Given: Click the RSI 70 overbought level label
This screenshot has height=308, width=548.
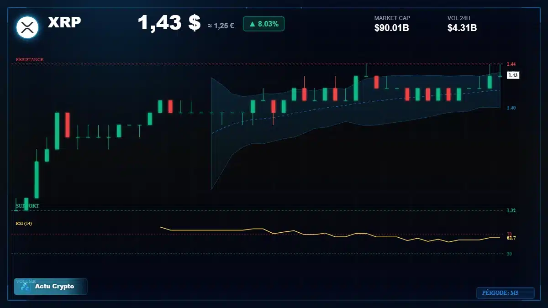Looking at the screenshot, I should (x=509, y=234).
